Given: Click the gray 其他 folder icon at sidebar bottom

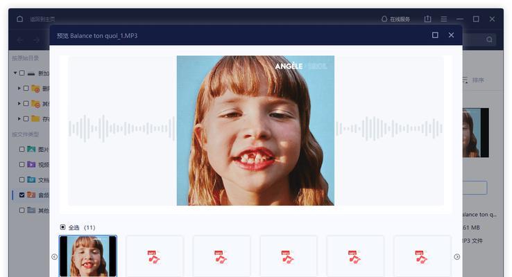Looking at the screenshot, I should (31, 211).
